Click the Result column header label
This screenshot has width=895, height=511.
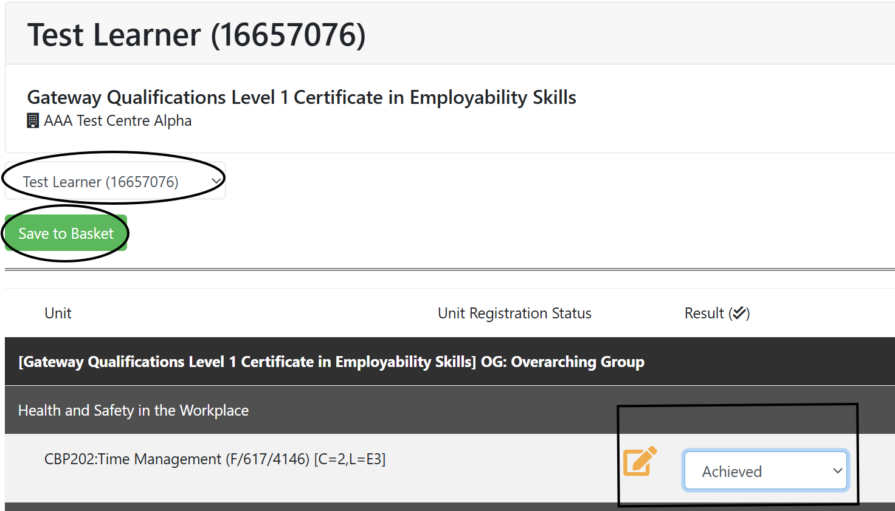[x=703, y=314]
